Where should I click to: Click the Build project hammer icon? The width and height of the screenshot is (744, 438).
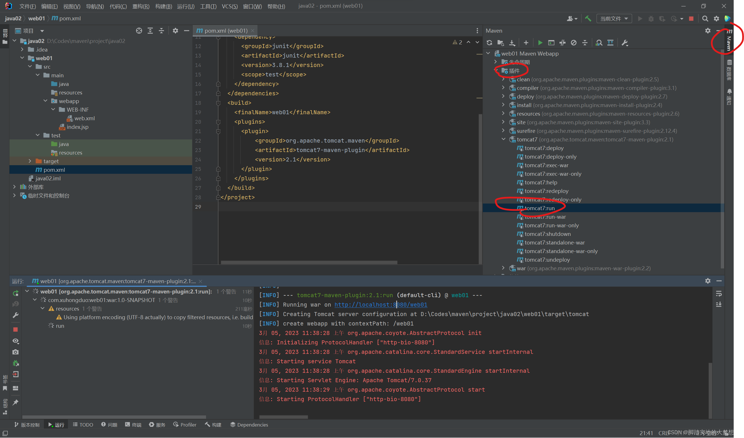[588, 19]
